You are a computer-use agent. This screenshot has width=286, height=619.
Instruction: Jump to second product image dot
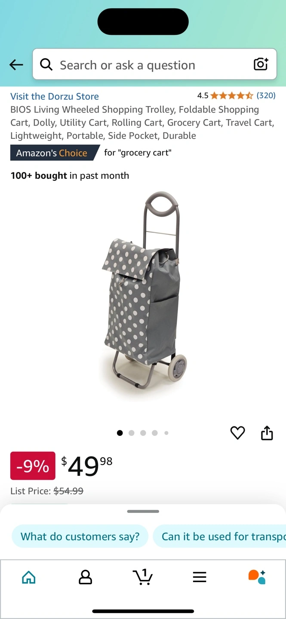click(x=132, y=433)
